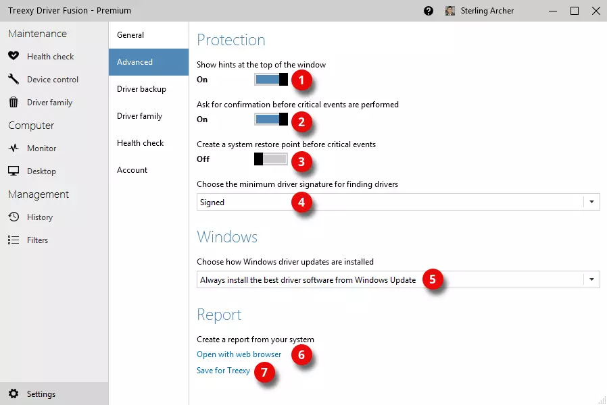Click 'Create a report from your system' text
607x405 pixels.
tap(256, 340)
